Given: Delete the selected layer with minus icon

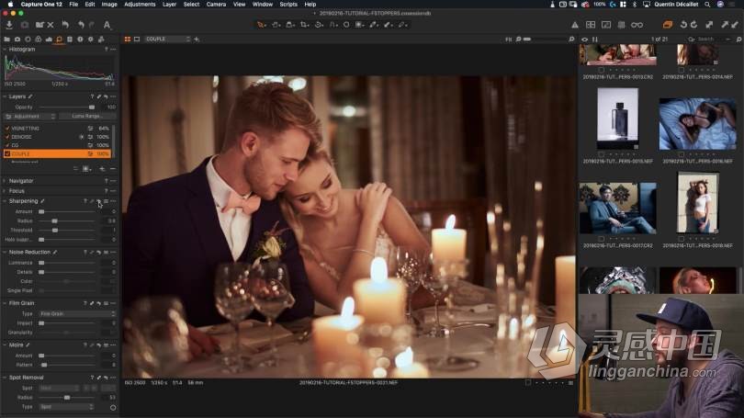Looking at the screenshot, I should (112, 169).
